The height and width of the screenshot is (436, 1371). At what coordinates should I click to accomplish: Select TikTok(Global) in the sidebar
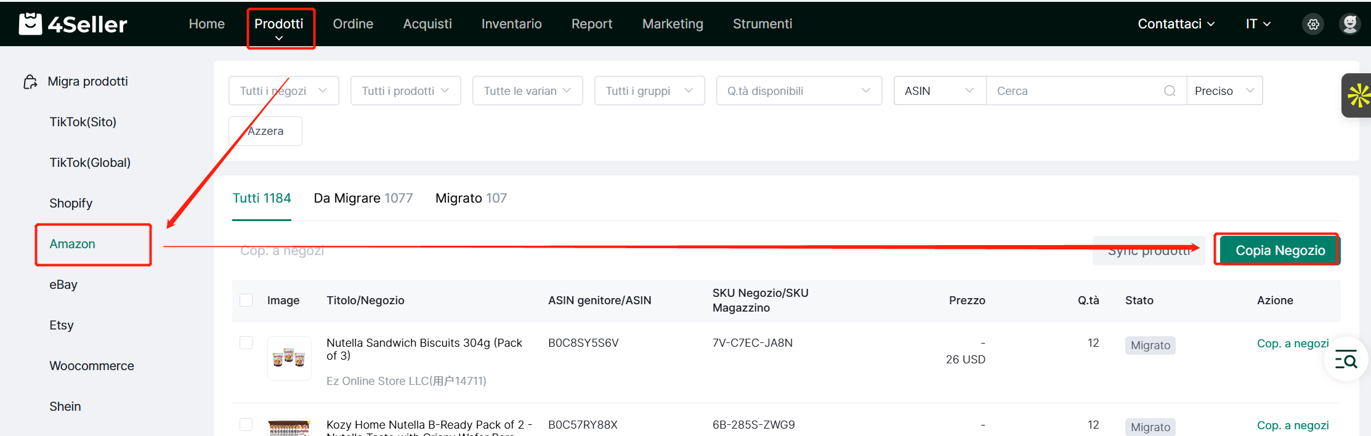pos(90,163)
